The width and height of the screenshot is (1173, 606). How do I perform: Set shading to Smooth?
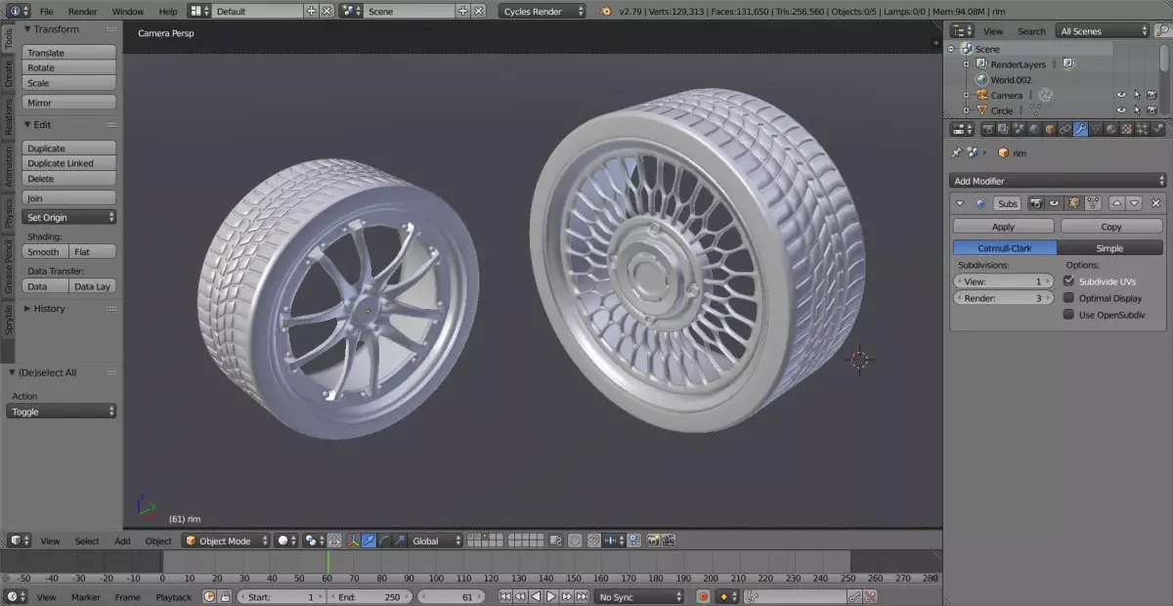click(45, 251)
